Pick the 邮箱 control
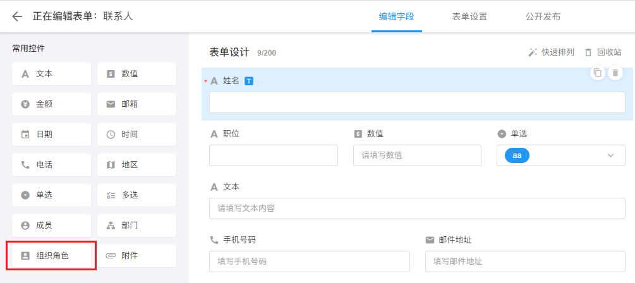The image size is (635, 283). point(136,104)
